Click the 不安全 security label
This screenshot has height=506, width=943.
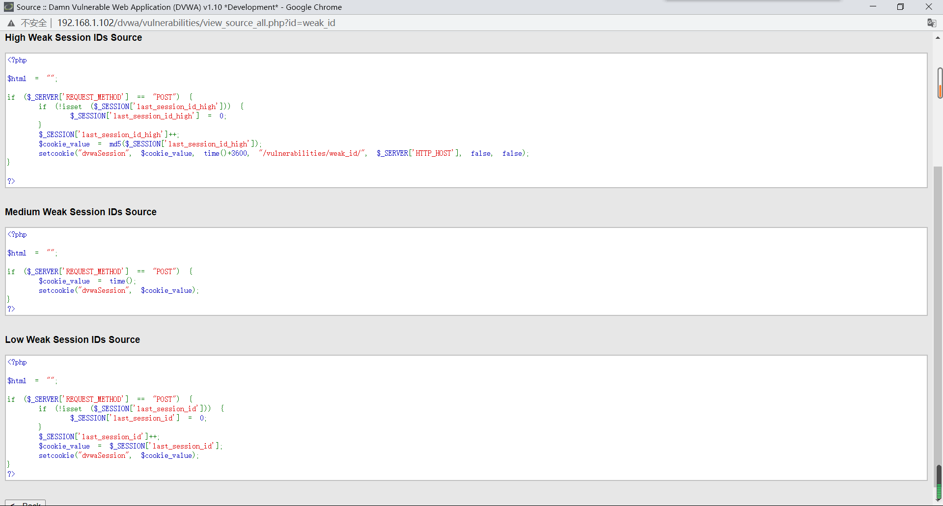(33, 23)
